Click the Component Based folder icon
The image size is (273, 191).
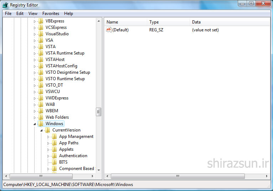[55, 169]
